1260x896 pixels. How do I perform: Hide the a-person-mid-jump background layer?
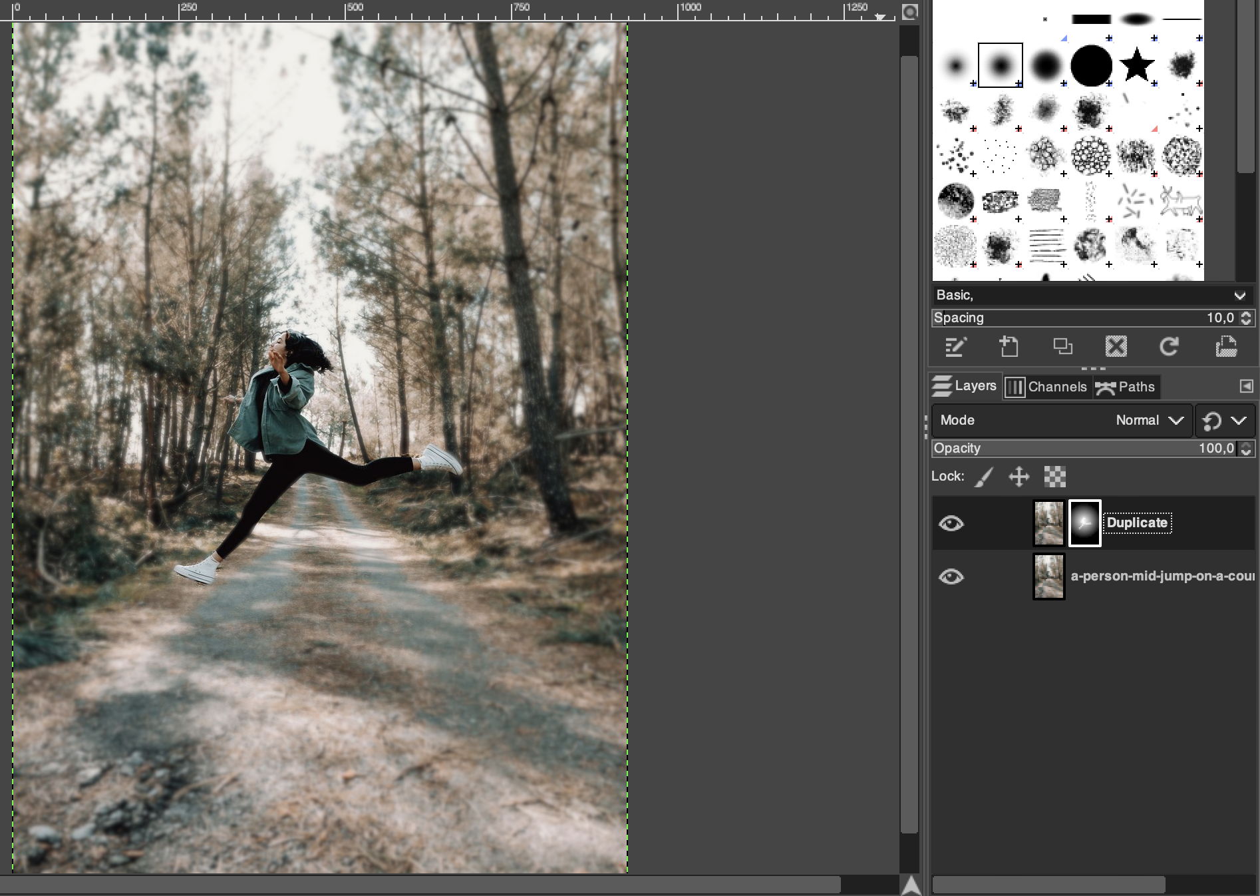(x=951, y=576)
